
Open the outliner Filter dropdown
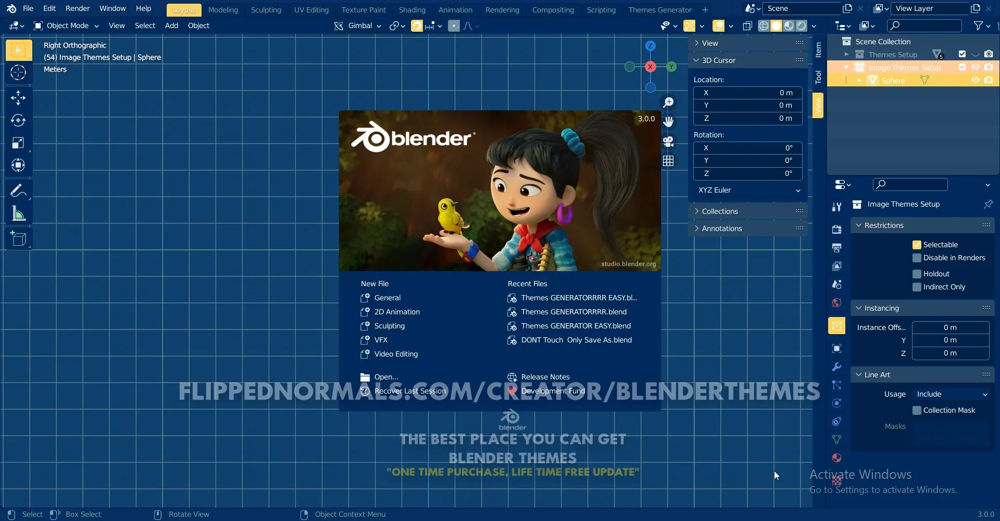[x=981, y=26]
